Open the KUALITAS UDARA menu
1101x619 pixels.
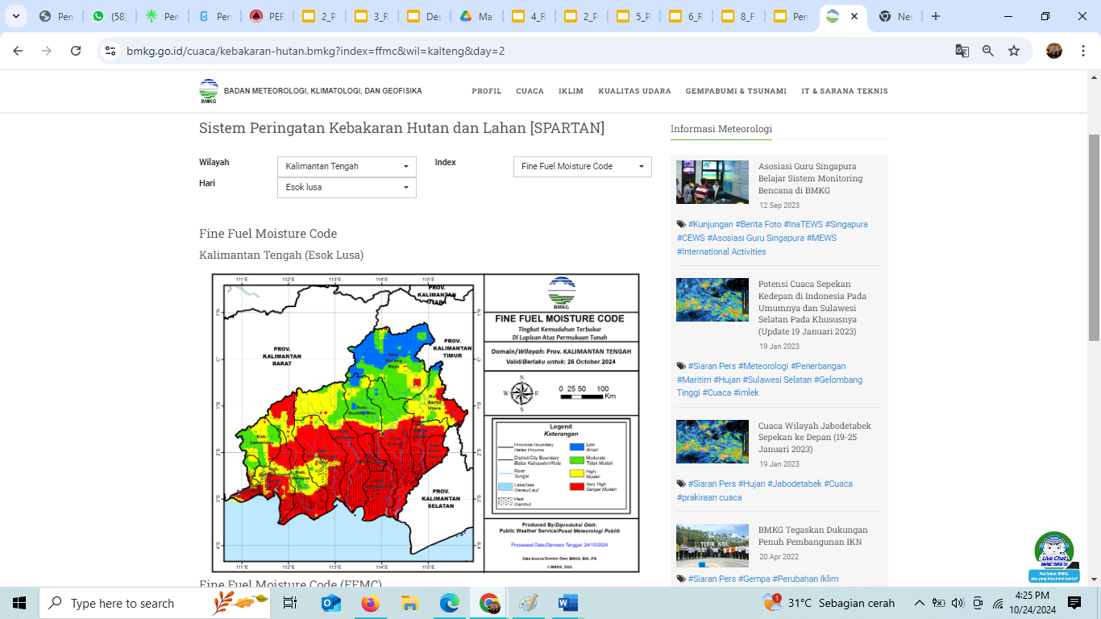634,91
